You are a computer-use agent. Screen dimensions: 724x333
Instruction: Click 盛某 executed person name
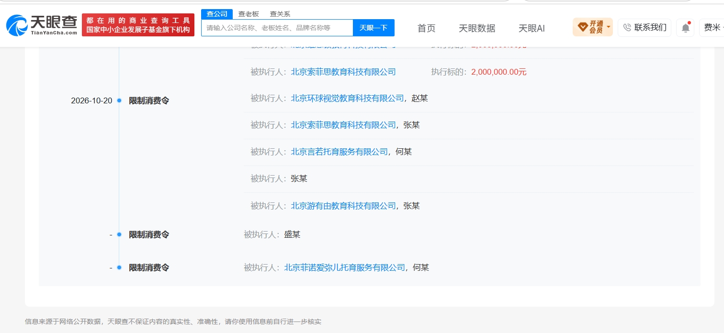click(292, 234)
